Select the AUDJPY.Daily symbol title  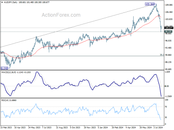(x=11, y=2)
